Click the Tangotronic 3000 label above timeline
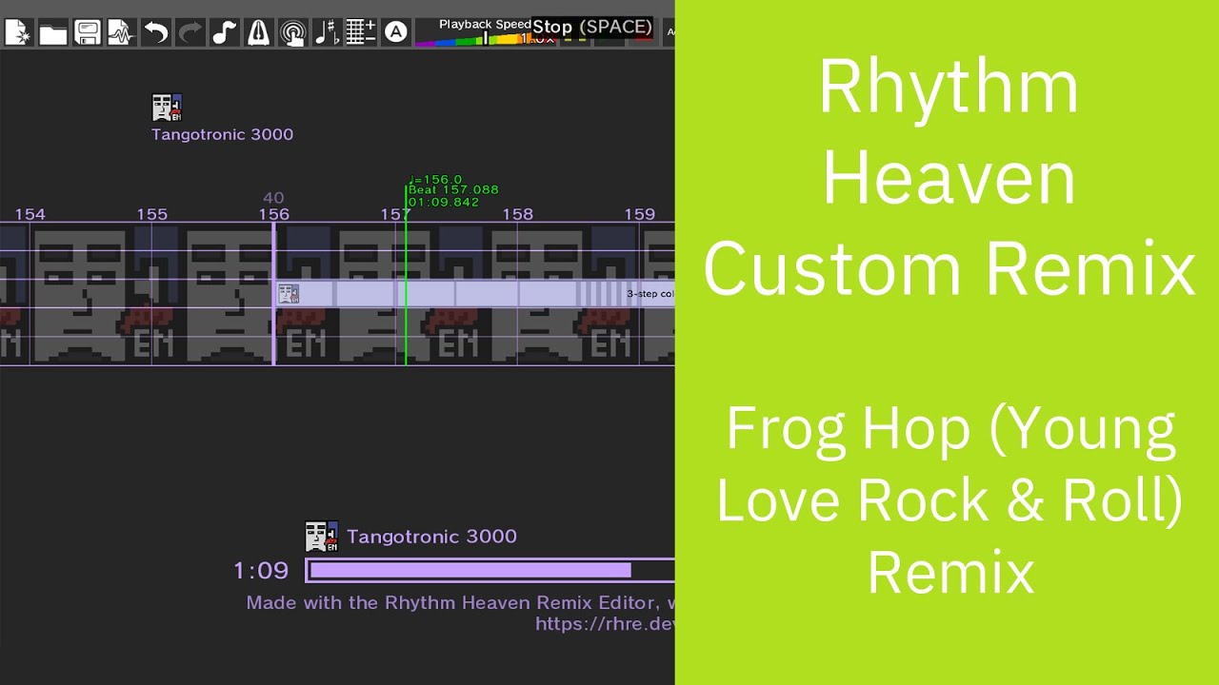The height and width of the screenshot is (685, 1219). coord(222,134)
